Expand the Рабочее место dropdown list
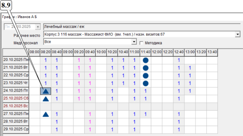Viewport: 243px width, 136px height. [237, 34]
